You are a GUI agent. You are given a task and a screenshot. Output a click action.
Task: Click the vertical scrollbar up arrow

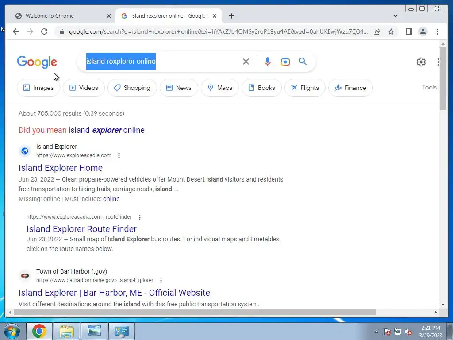click(443, 44)
